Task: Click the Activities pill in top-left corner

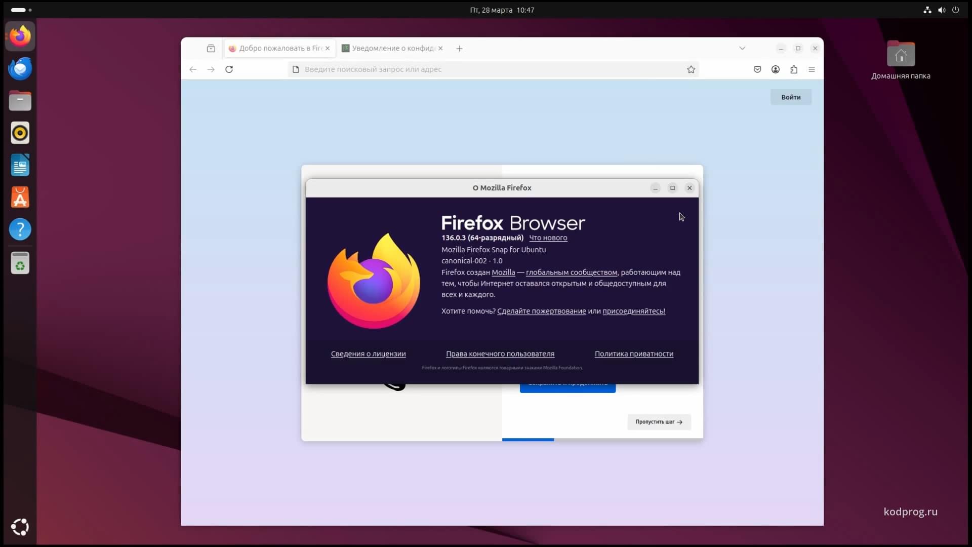Action: [21, 10]
